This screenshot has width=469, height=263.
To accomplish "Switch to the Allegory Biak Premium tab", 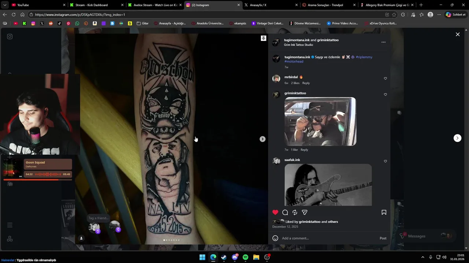I will pos(387,5).
